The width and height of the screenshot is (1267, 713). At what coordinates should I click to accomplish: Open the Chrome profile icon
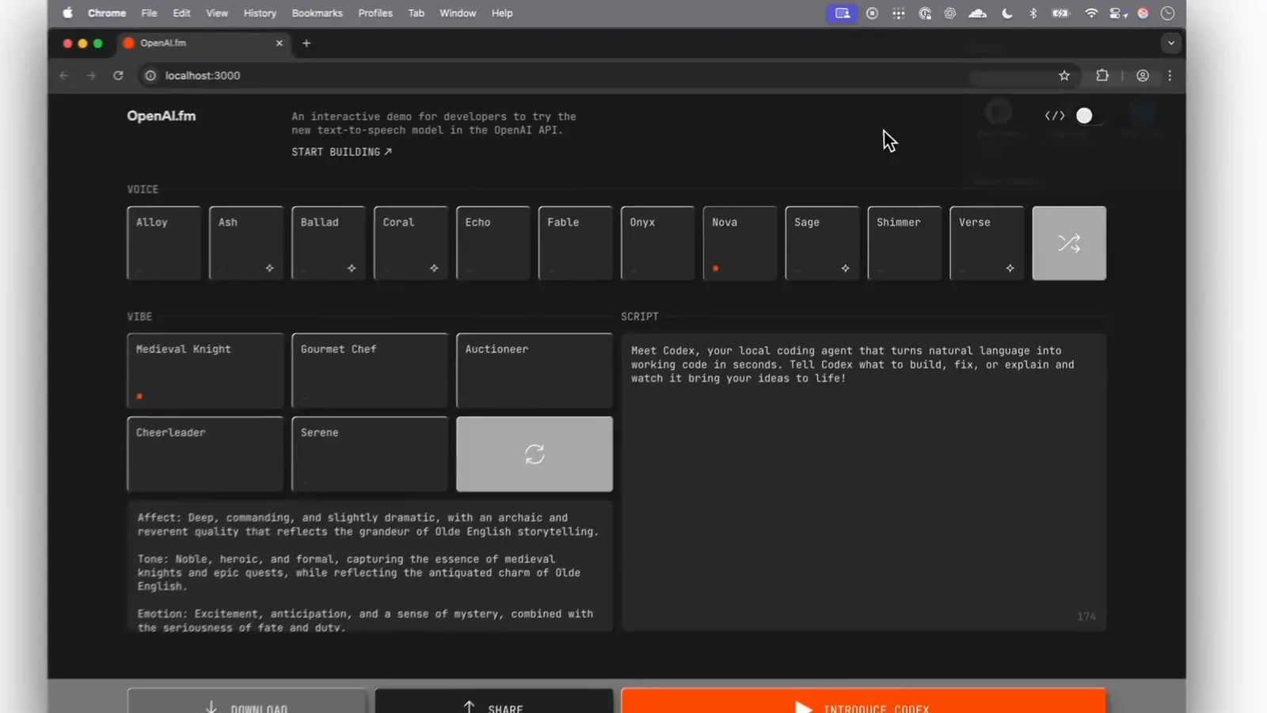point(1143,75)
